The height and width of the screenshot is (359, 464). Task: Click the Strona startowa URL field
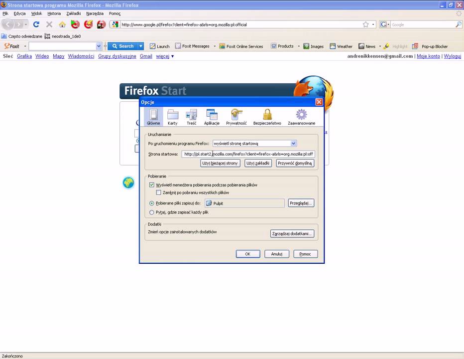point(248,154)
